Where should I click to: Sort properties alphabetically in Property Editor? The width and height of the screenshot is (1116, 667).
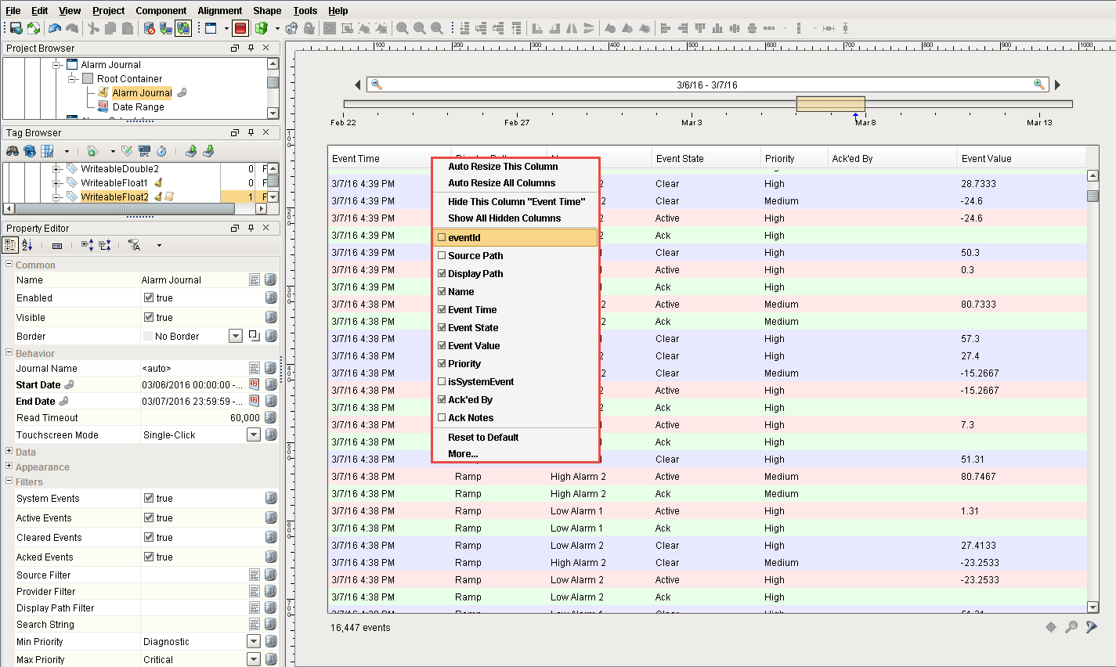(x=27, y=245)
